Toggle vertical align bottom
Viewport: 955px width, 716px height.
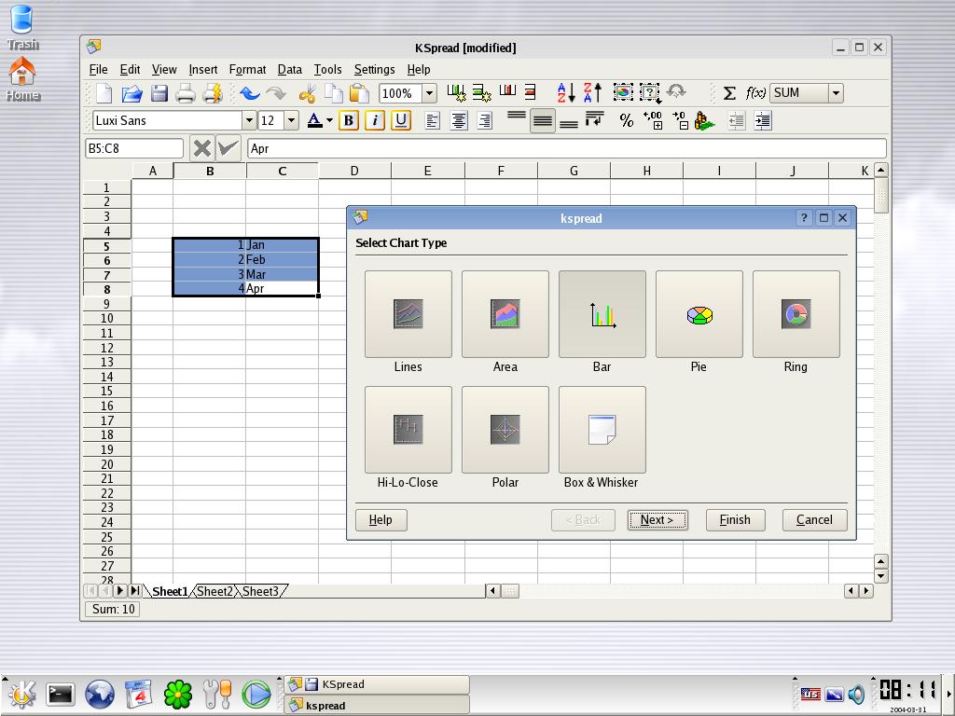(x=568, y=124)
